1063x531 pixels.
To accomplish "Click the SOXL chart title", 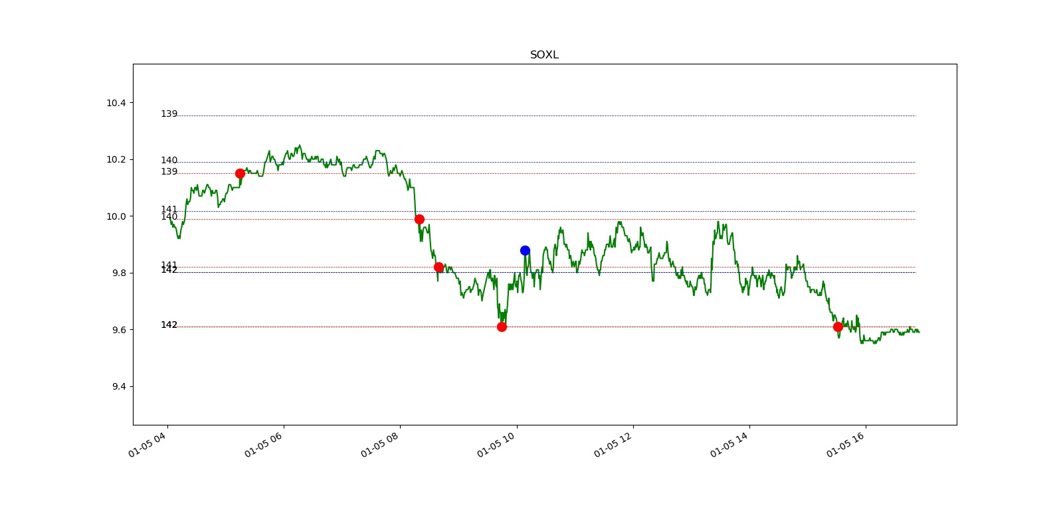I will point(544,55).
